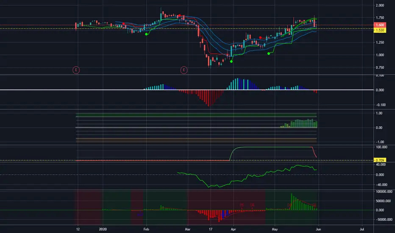This screenshot has height=233, width=395.
Task: Click the 2.000 level on price scale
Action: [x=380, y=5]
